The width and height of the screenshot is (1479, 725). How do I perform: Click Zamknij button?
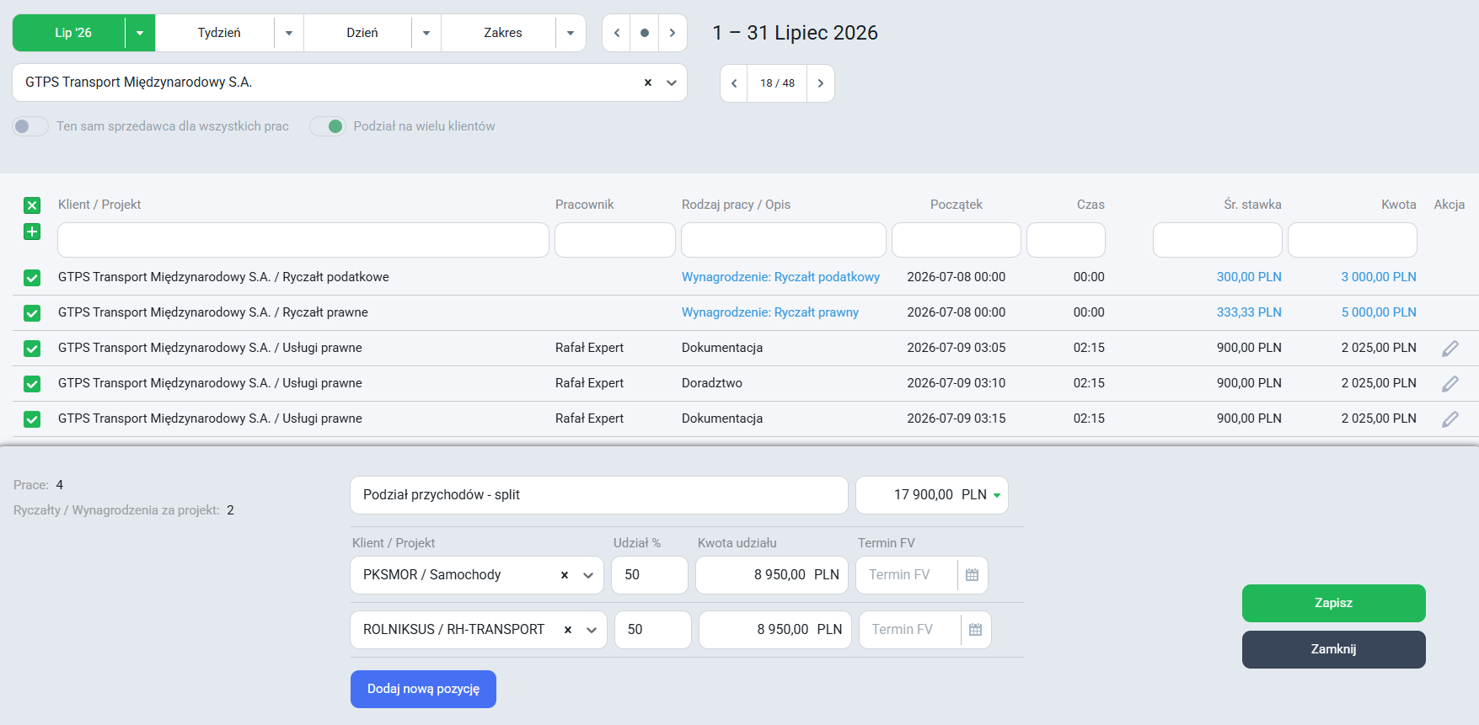coord(1333,649)
